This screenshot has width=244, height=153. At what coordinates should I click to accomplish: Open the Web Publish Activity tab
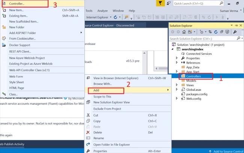tap(12, 144)
